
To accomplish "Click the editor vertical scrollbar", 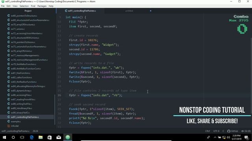I will (x=251, y=72).
